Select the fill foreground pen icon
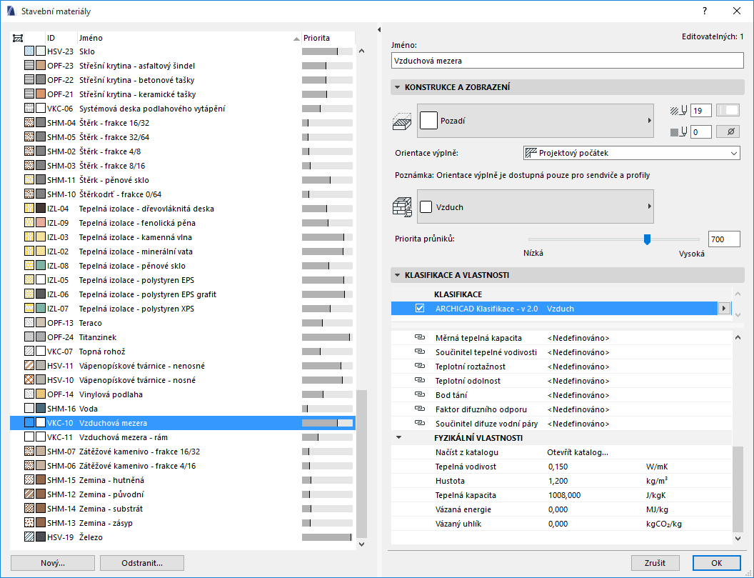The width and height of the screenshot is (754, 578). (x=678, y=111)
